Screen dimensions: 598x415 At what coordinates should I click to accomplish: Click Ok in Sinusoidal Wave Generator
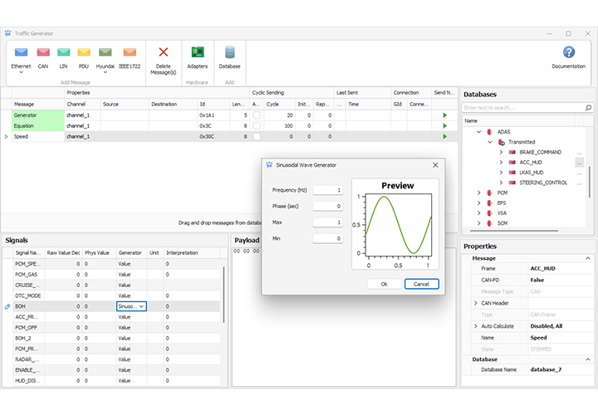pyautogui.click(x=384, y=284)
